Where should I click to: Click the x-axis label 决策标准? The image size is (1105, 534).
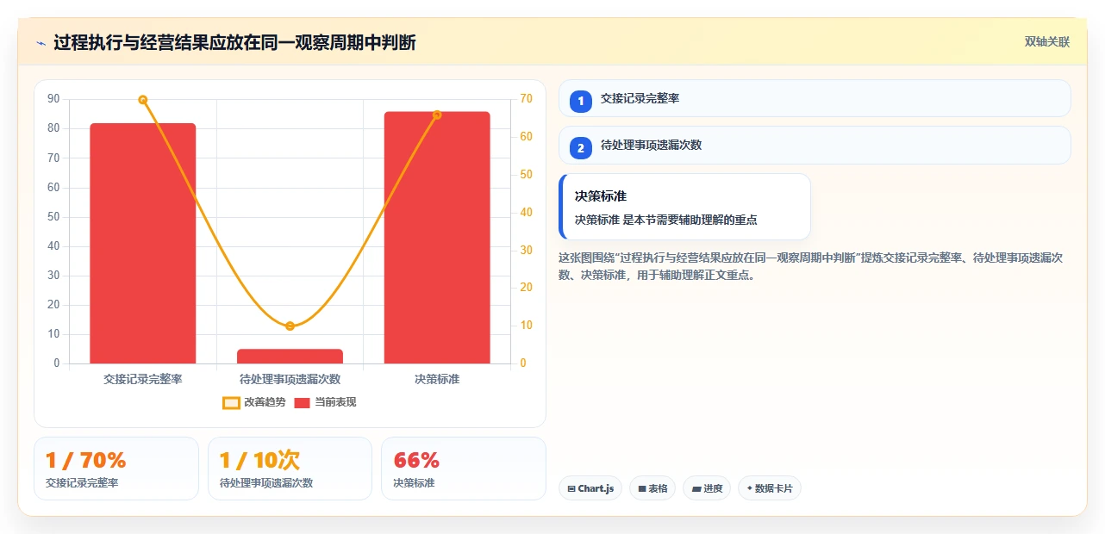[x=437, y=379]
